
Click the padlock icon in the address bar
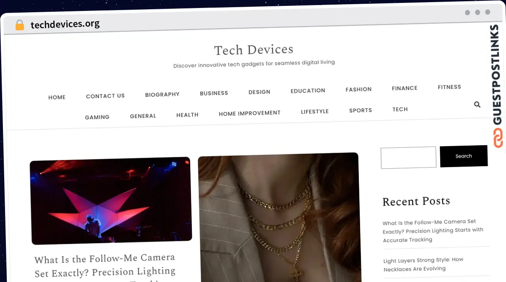19,25
